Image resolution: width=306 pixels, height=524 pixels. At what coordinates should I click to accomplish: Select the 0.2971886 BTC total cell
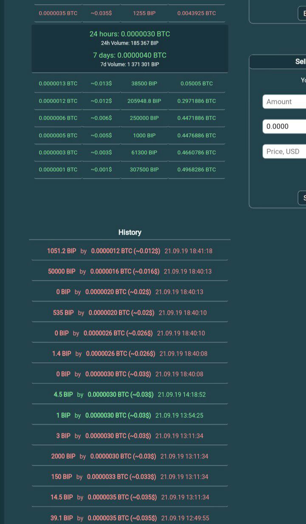[x=197, y=101]
